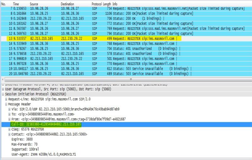Expand the Request-Line REGISTER entry
252x160 pixels.
point(6,99)
